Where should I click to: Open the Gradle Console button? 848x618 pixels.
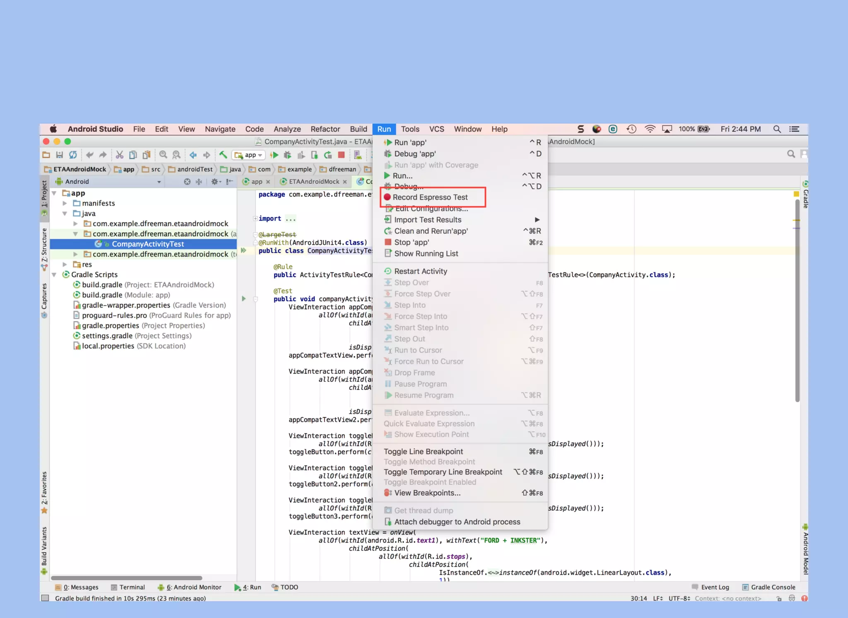[x=768, y=587]
